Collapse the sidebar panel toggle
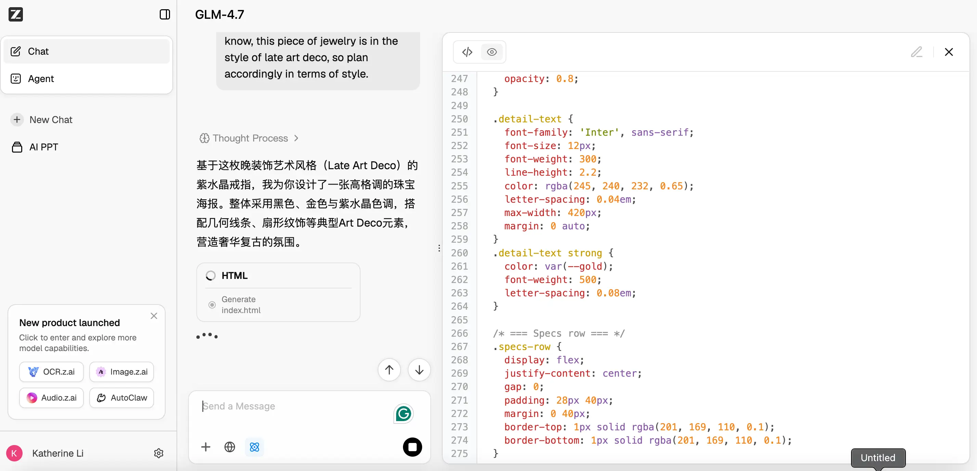The image size is (977, 471). click(165, 14)
